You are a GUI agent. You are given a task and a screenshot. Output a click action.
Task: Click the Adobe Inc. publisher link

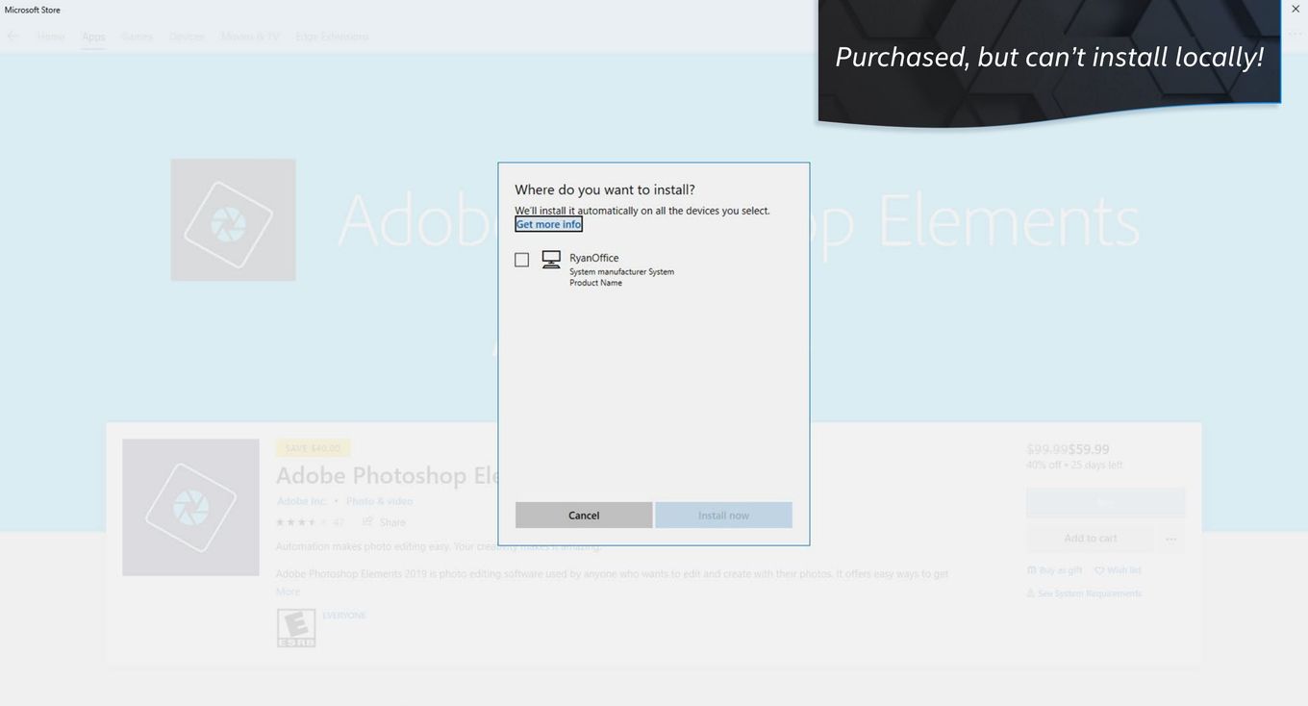tap(302, 501)
